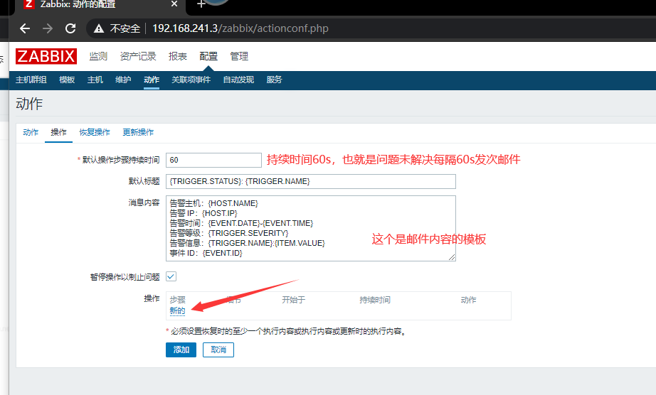Click the insecure warning triangle icon
The width and height of the screenshot is (656, 395).
(99, 28)
